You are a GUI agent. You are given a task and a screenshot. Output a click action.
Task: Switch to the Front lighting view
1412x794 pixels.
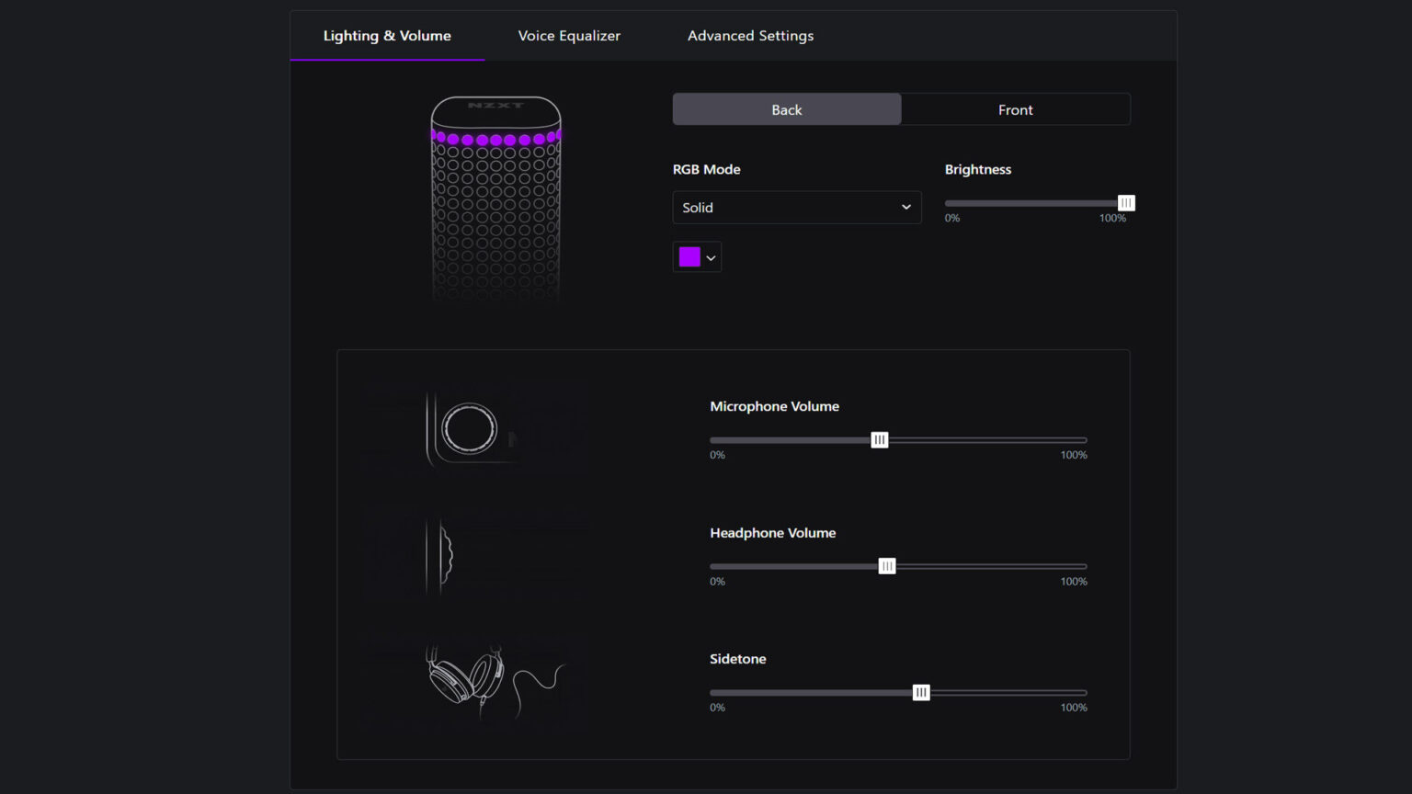point(1015,108)
